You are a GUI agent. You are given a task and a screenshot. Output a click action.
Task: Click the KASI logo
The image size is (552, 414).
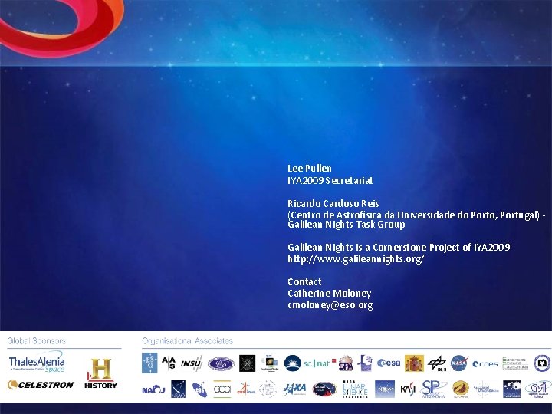(408, 389)
